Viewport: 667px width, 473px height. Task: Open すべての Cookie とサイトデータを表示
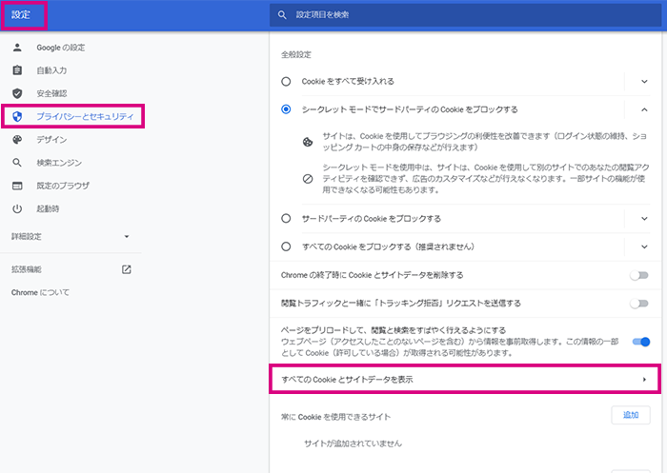coord(465,379)
